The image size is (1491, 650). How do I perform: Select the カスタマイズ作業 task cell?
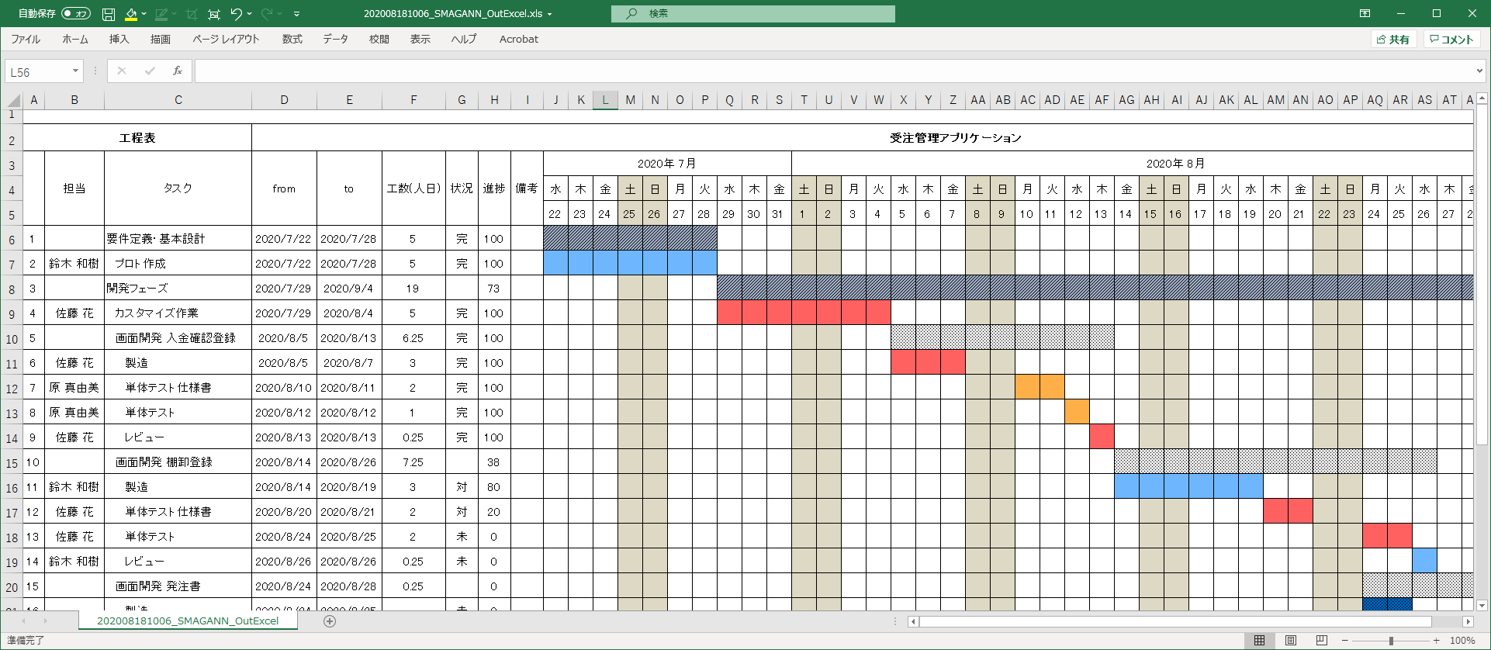[x=178, y=313]
